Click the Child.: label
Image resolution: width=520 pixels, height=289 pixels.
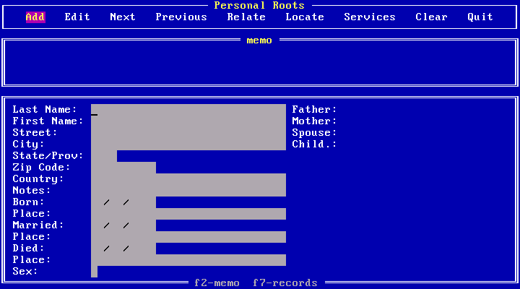[x=314, y=144]
